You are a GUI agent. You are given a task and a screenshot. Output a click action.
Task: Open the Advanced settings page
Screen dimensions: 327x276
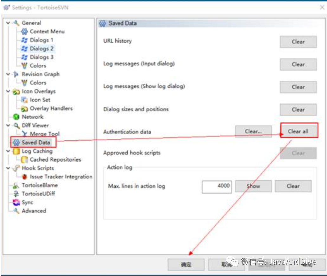pos(34,211)
